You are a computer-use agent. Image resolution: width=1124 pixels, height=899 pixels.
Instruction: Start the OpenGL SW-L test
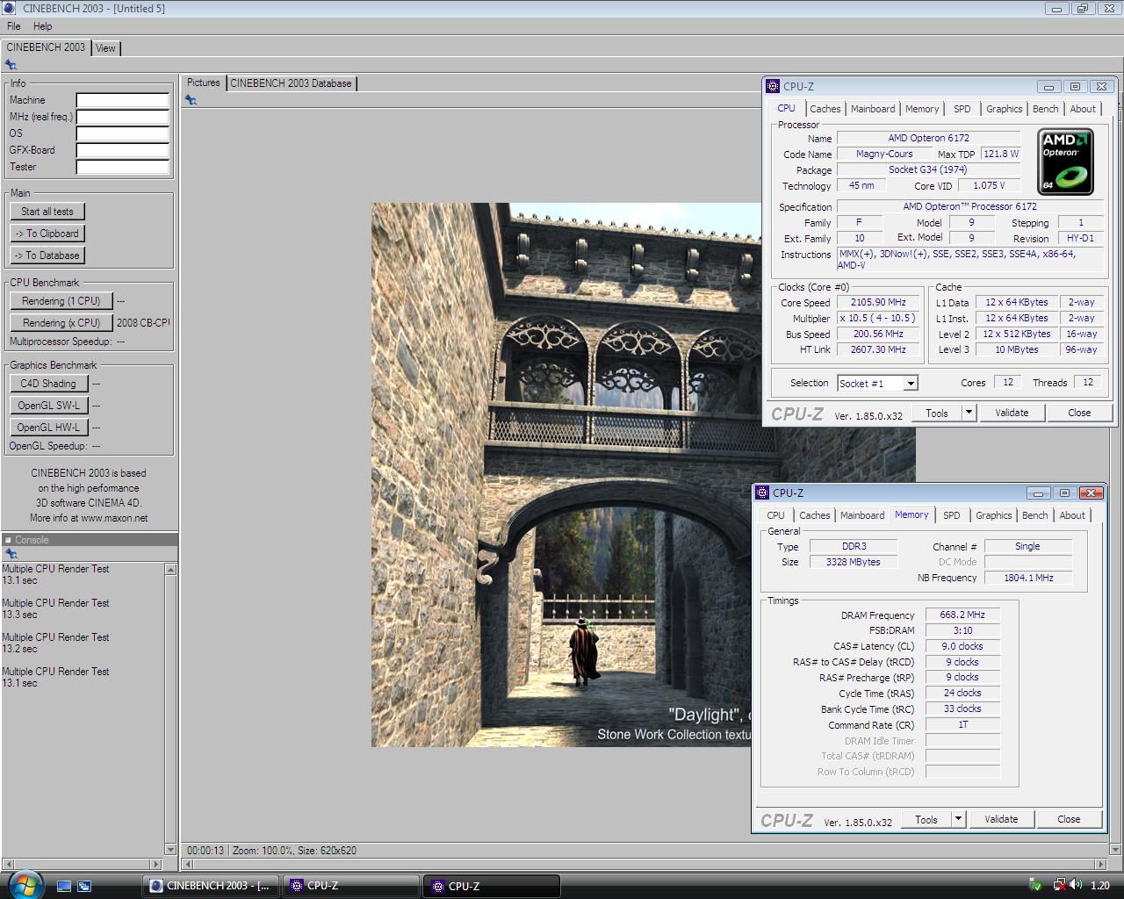[x=48, y=406]
